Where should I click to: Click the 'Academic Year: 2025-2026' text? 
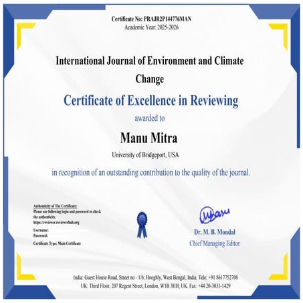(x=151, y=27)
